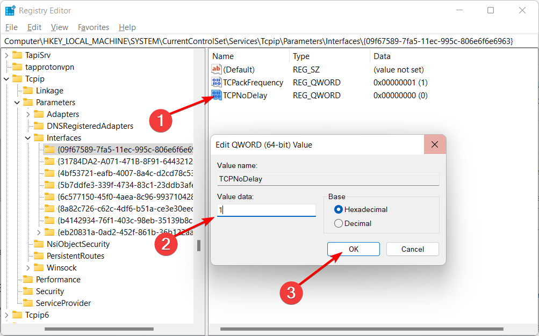Click the Winsock folder icon
The image size is (539, 336).
click(x=39, y=267)
